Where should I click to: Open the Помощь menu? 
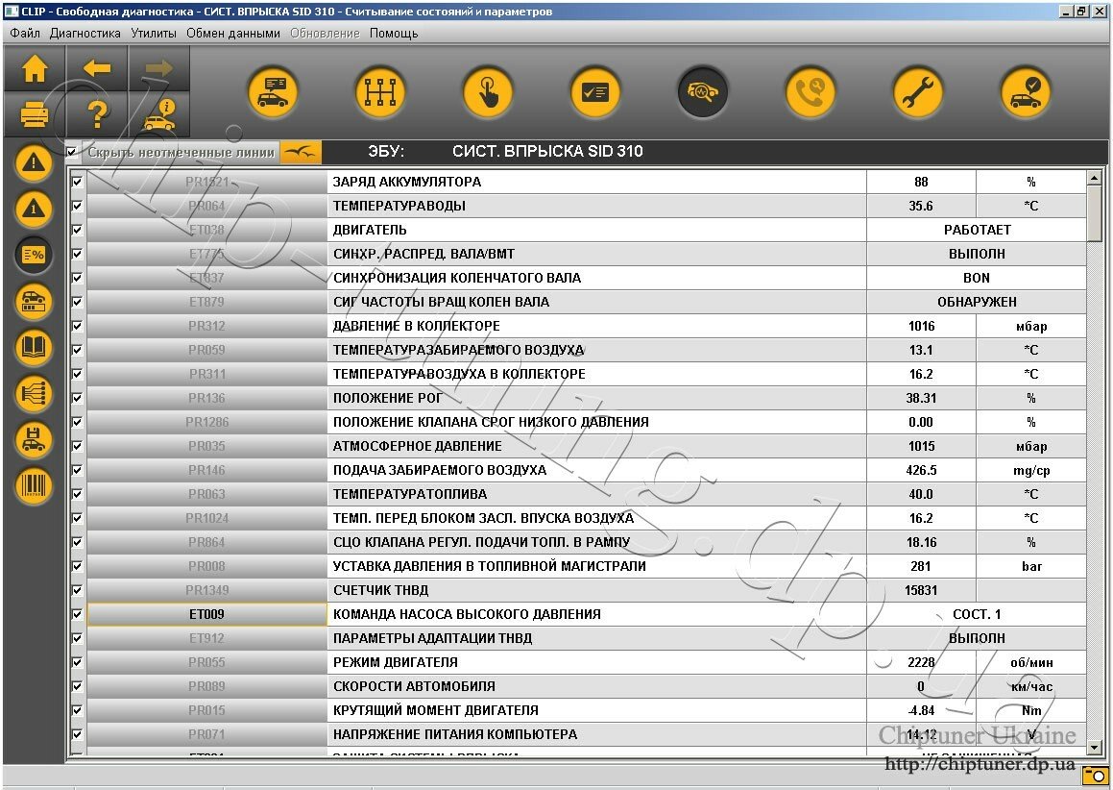tap(394, 34)
